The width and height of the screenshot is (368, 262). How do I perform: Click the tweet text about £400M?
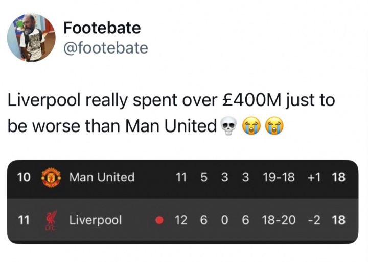[x=171, y=112]
